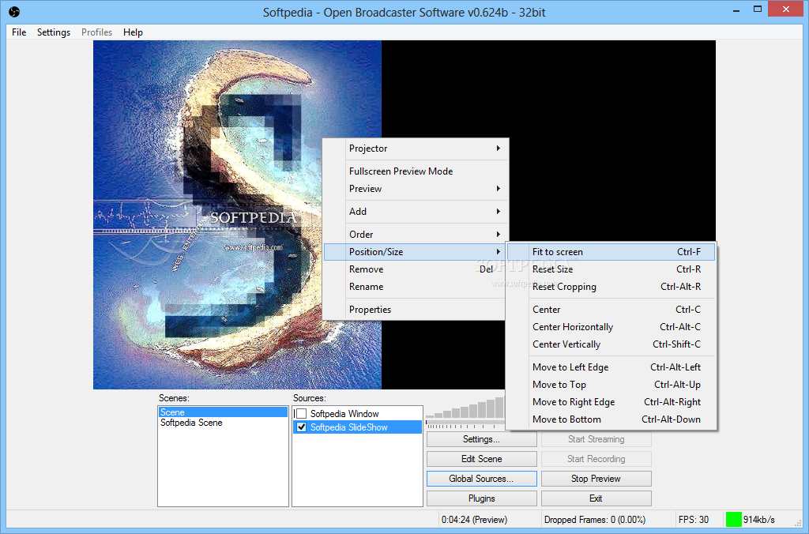This screenshot has width=809, height=534.
Task: Select 'Scene' in the Scenes list
Action: pyautogui.click(x=223, y=412)
